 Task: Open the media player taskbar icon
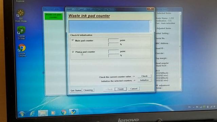[53, 113]
